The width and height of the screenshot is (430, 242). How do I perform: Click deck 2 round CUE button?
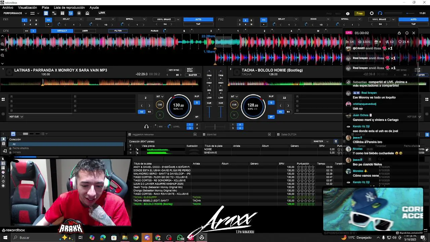click(234, 105)
